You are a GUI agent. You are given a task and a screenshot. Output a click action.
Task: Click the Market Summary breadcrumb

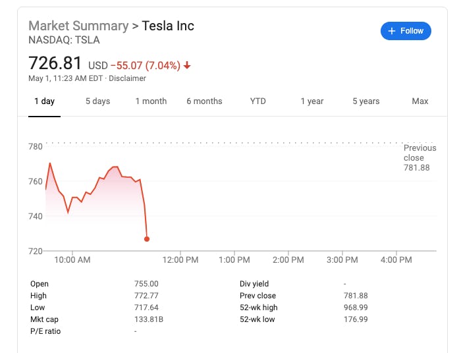click(x=78, y=26)
